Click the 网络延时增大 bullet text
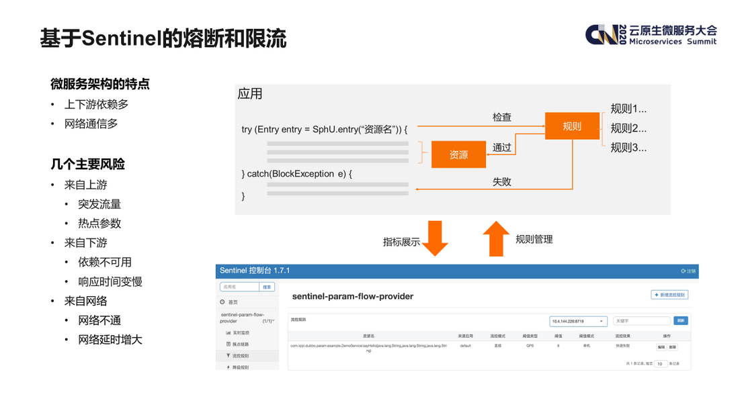The height and width of the screenshot is (415, 738). tap(110, 339)
